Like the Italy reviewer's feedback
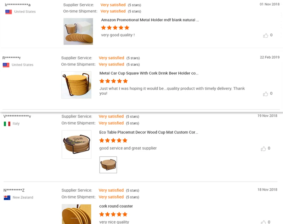Screen dimensions: 283x224 point(264,149)
